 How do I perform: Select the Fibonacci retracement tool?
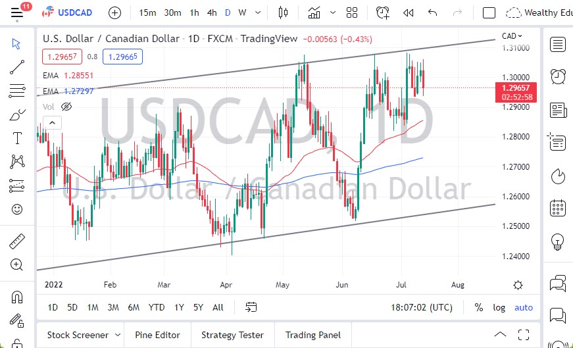point(17,90)
